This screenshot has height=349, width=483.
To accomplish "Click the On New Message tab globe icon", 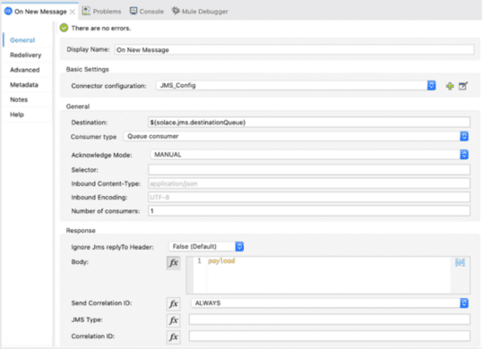I will pos(8,11).
